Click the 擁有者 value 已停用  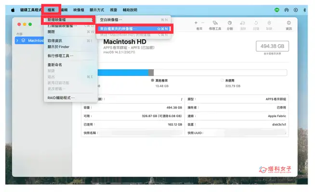281,108
